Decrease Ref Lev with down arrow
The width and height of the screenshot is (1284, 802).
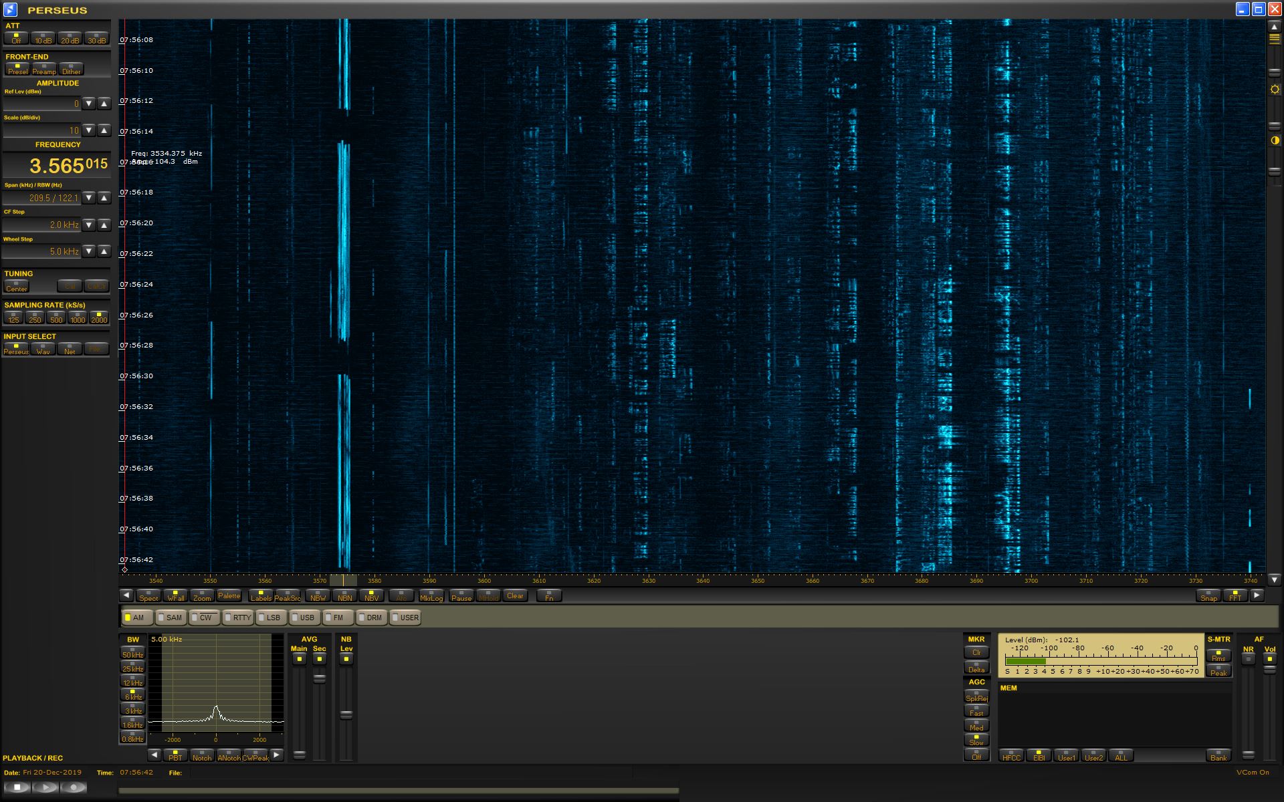click(x=89, y=104)
